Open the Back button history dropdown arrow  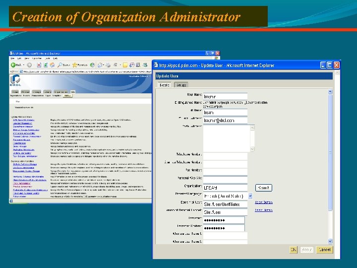click(24, 65)
